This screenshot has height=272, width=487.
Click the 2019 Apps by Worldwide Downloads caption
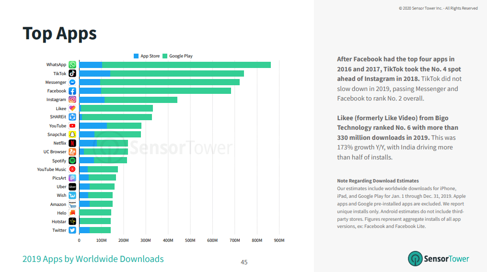tap(93, 259)
